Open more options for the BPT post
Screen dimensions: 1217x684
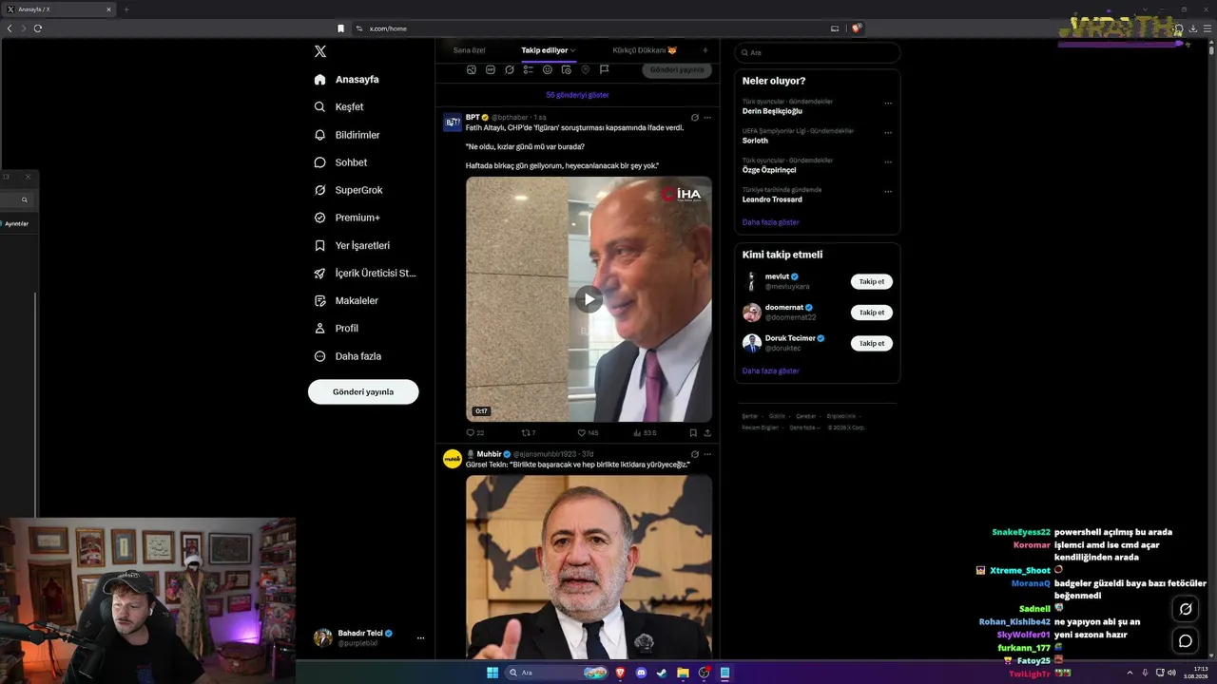707,117
